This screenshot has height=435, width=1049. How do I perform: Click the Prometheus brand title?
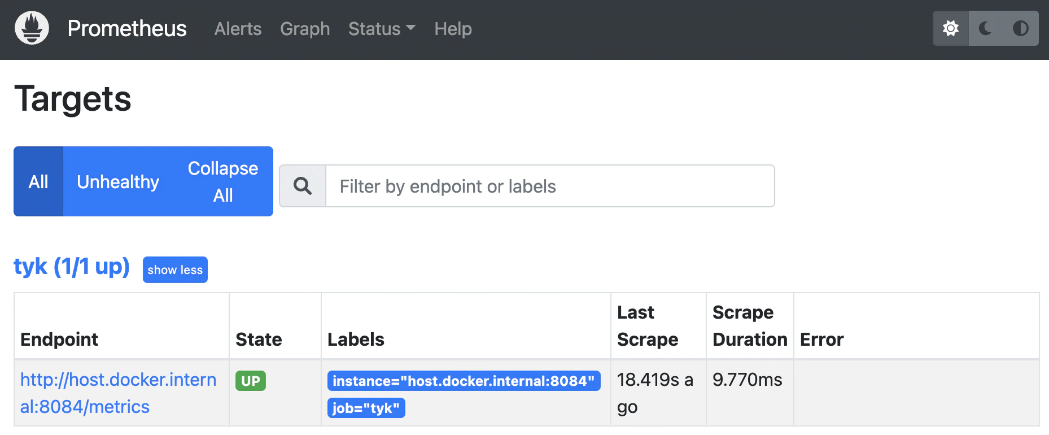[x=127, y=28]
